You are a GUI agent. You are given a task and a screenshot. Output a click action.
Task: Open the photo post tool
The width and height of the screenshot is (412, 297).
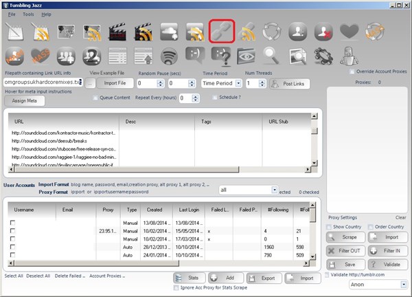coord(66,32)
